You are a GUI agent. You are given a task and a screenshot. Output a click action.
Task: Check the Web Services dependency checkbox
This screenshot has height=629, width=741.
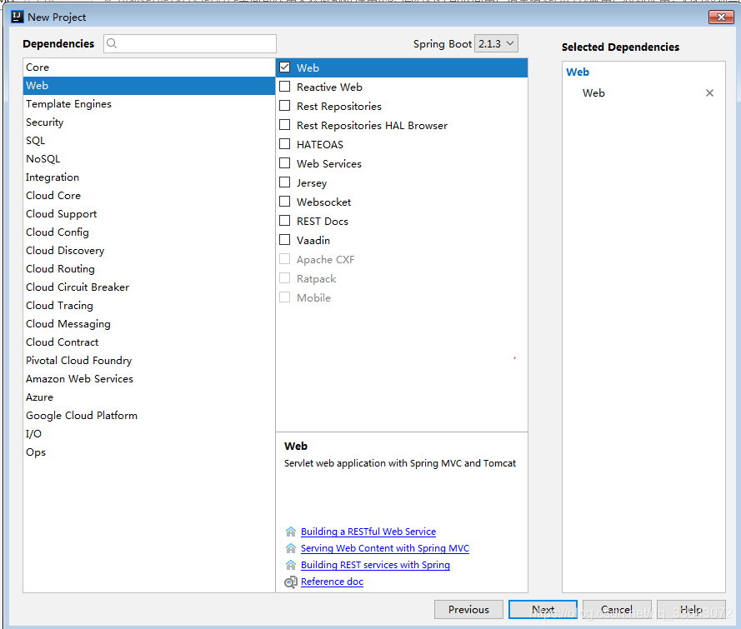[284, 163]
